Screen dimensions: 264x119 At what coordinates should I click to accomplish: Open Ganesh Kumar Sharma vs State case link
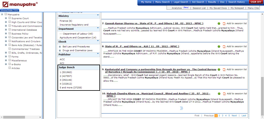tap(154, 23)
